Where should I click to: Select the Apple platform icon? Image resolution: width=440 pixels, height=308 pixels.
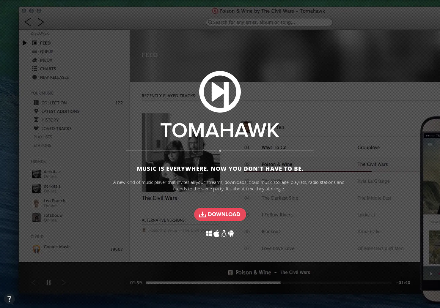tap(216, 233)
